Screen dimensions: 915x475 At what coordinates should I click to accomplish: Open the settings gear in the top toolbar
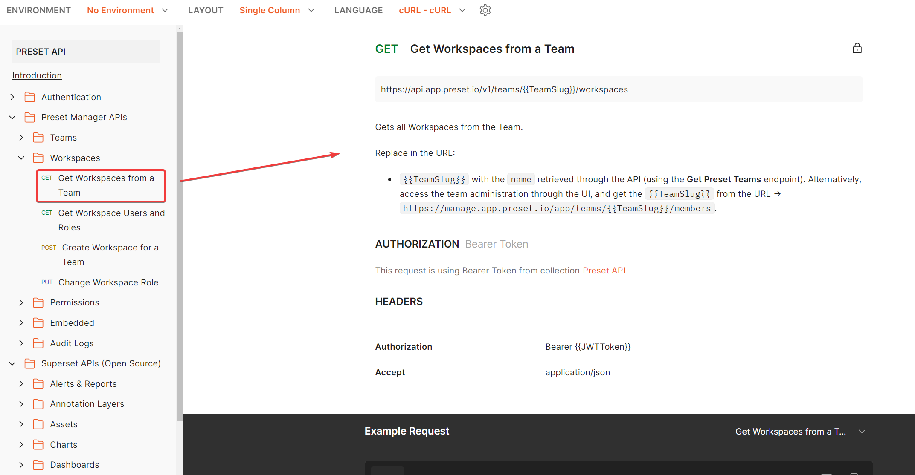pyautogui.click(x=485, y=10)
